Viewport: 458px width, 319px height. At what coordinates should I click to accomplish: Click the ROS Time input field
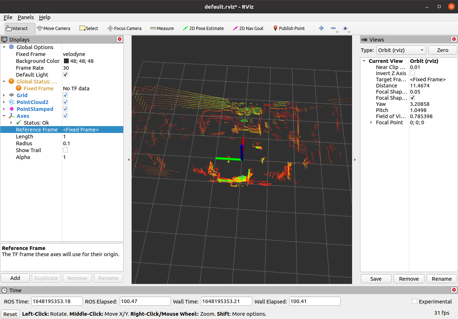56,301
